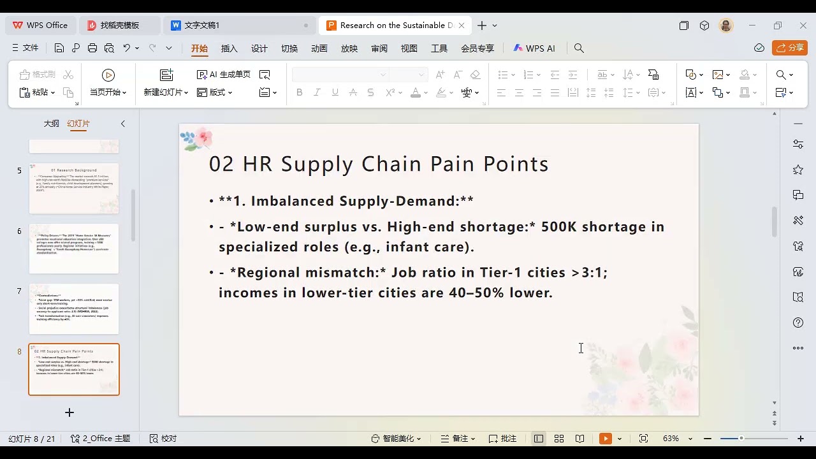Viewport: 816px width, 459px height.
Task: Open the font name combo box
Action: 340,75
